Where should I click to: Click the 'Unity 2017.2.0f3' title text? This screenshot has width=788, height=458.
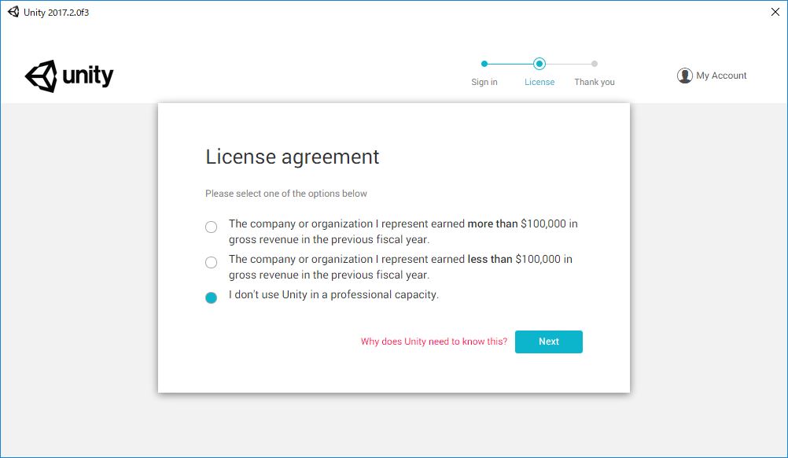tap(57, 13)
